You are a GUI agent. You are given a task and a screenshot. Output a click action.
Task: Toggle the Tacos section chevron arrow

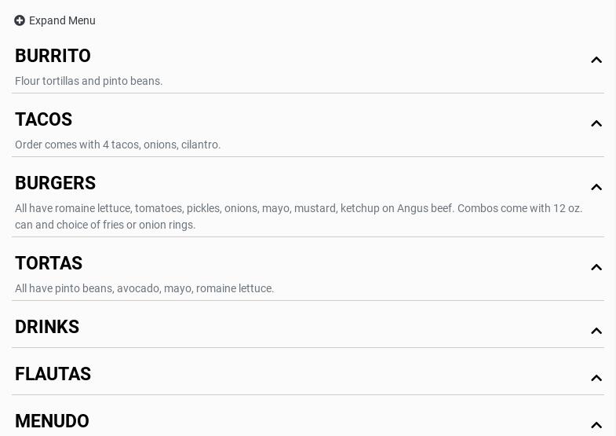(x=596, y=123)
